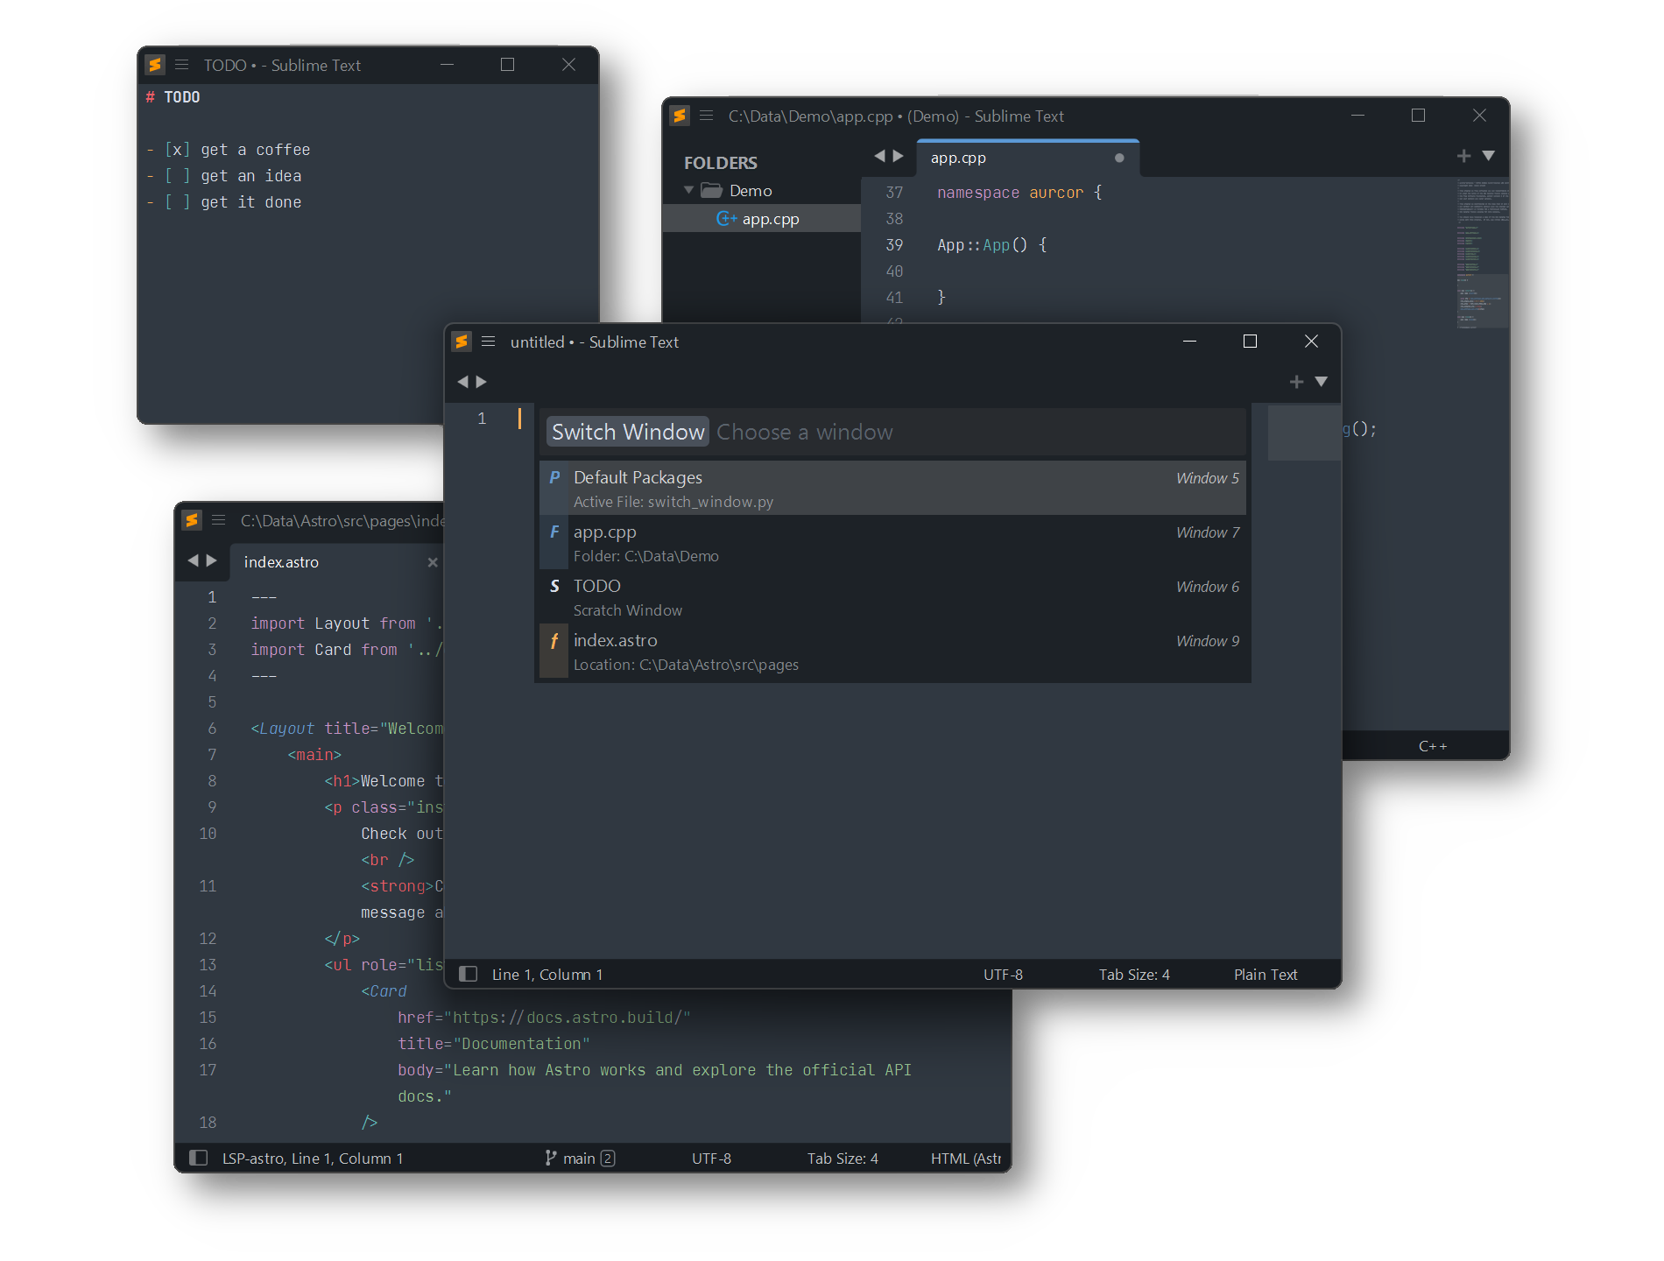Open UTF-8 encoding menu in index.astro window
The image size is (1664, 1261).
coord(711,1158)
